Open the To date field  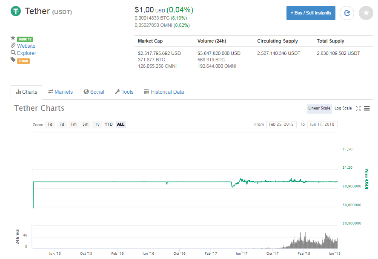[323, 124]
